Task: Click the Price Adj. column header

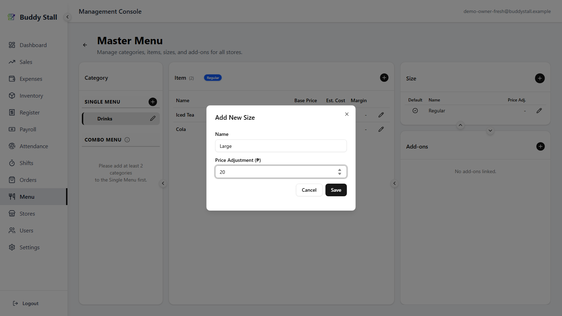Action: tap(517, 100)
